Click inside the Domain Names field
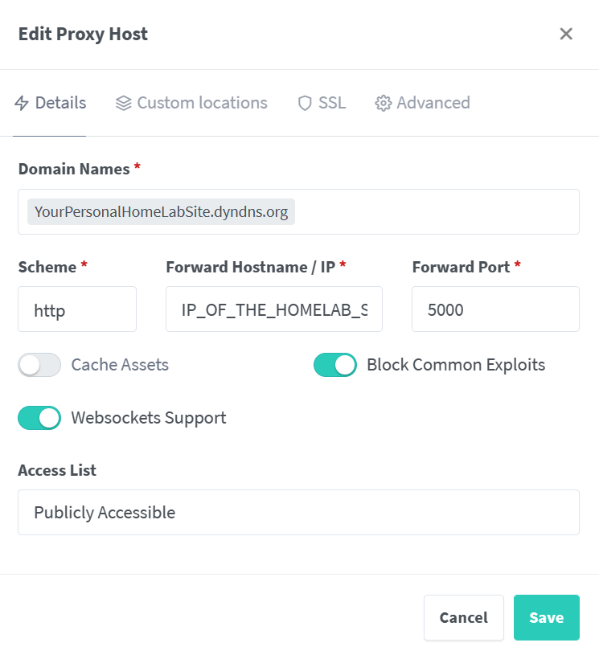The height and width of the screenshot is (659, 599). click(442, 211)
